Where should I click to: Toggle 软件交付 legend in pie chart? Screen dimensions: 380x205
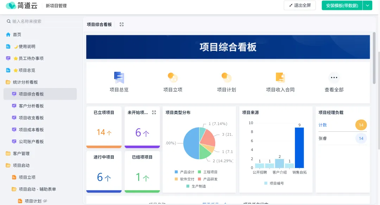tap(184, 179)
